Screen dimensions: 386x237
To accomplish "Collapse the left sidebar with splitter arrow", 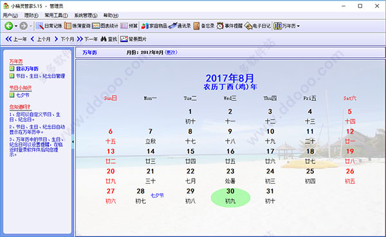I will [x=73, y=141].
